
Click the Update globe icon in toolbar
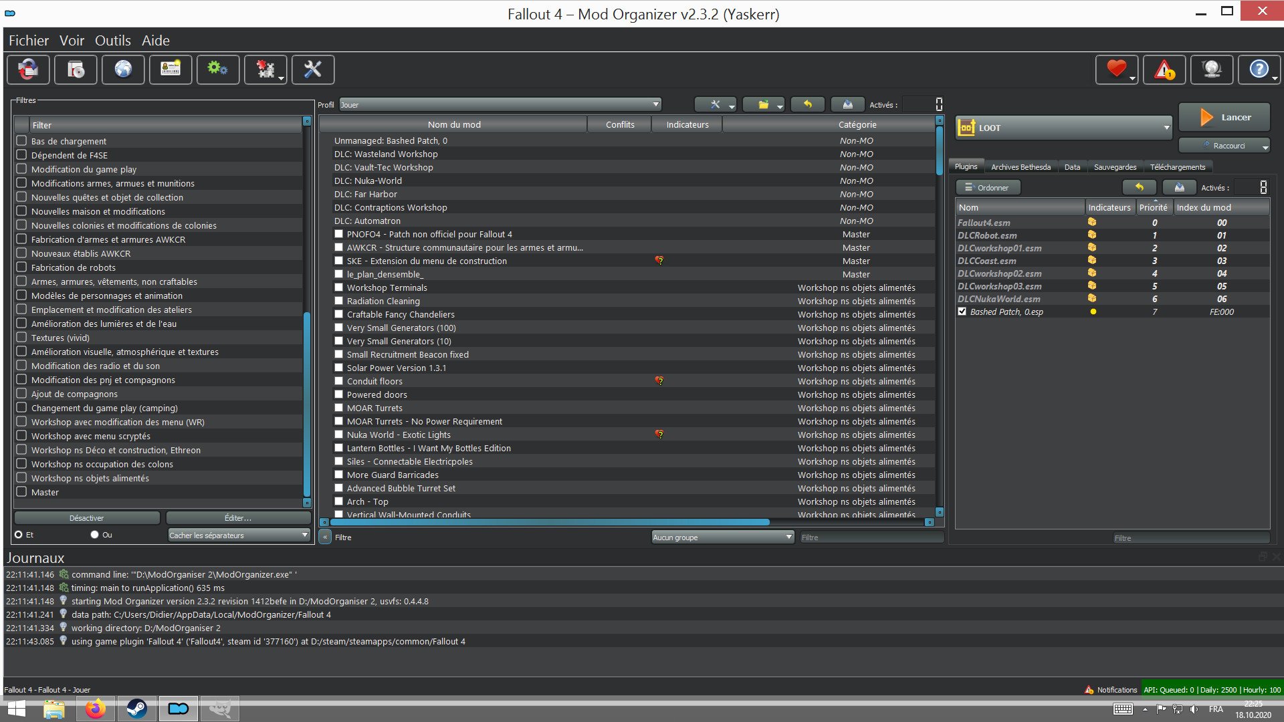[x=1212, y=70]
